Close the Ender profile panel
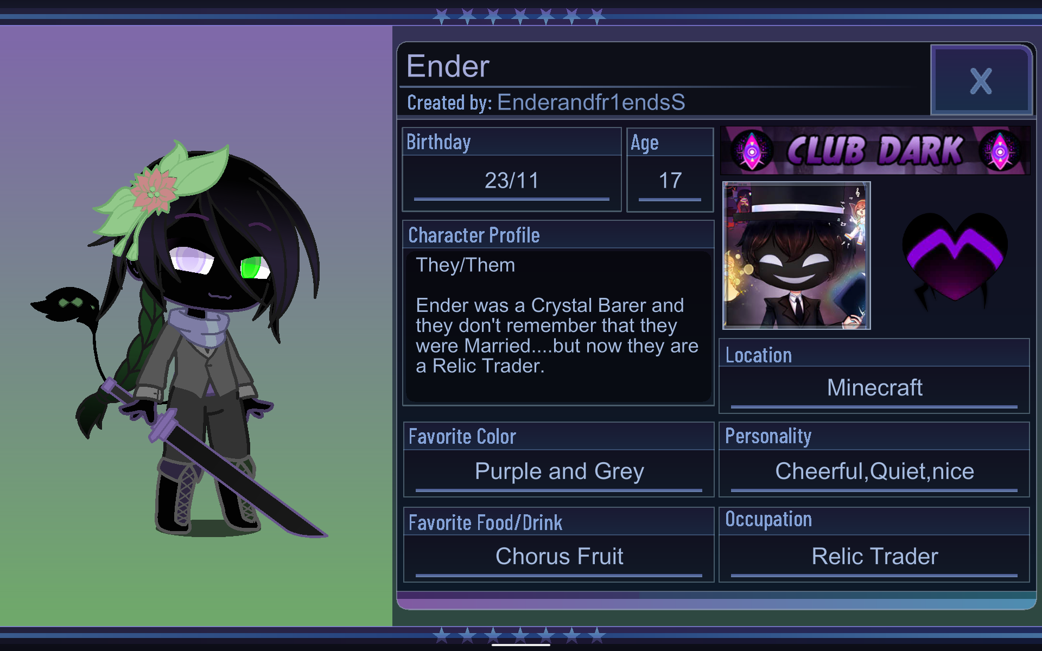Screen dimensions: 1042x651 981,80
